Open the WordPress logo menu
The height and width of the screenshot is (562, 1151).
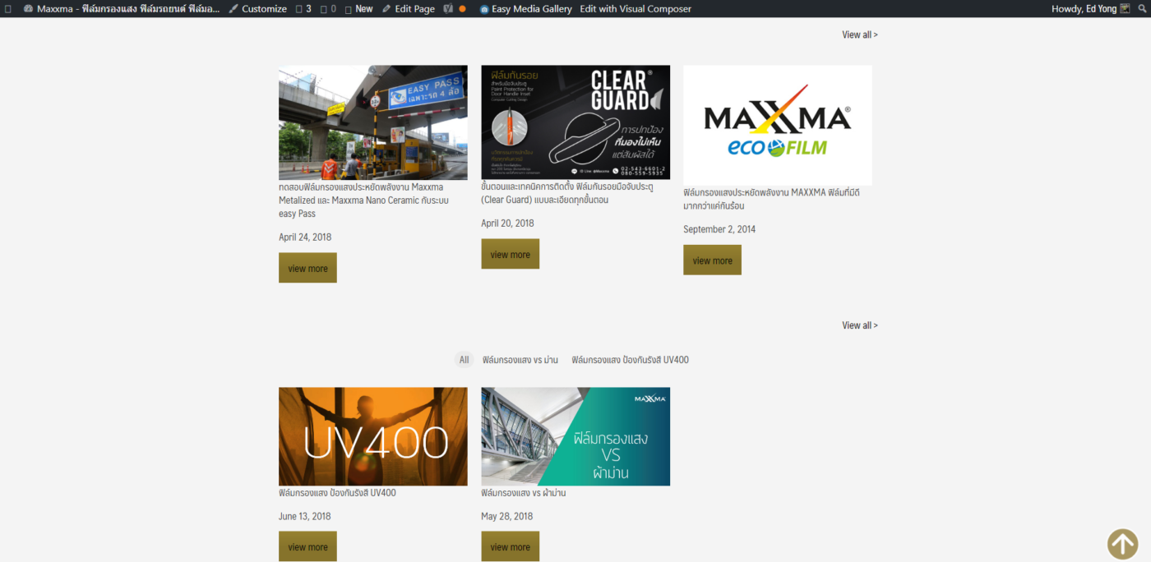pyautogui.click(x=8, y=9)
